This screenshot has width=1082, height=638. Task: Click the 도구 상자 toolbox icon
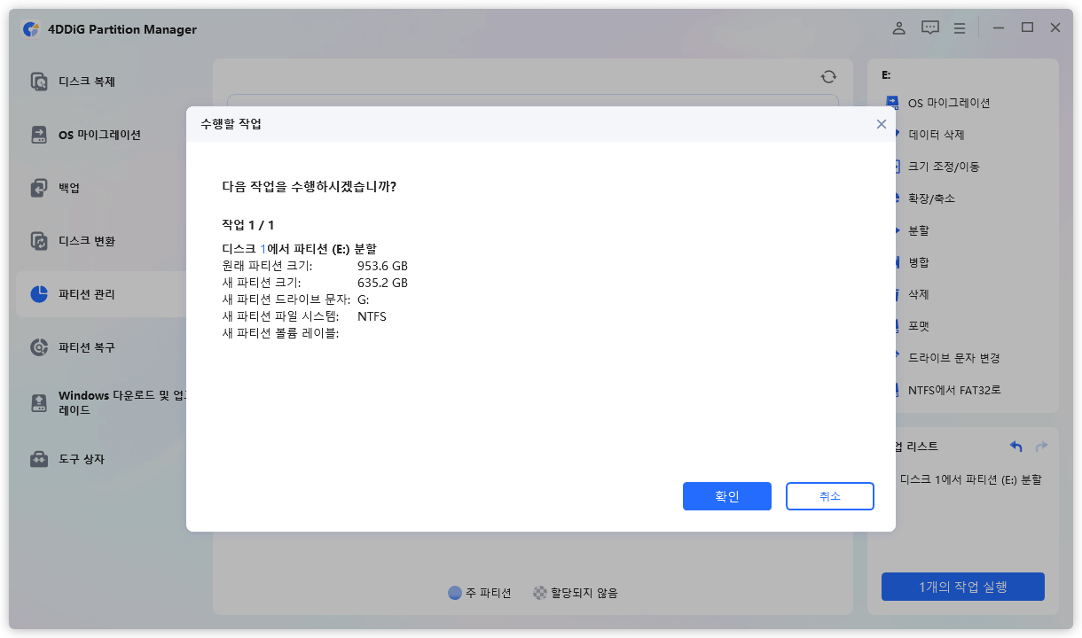pyautogui.click(x=39, y=459)
